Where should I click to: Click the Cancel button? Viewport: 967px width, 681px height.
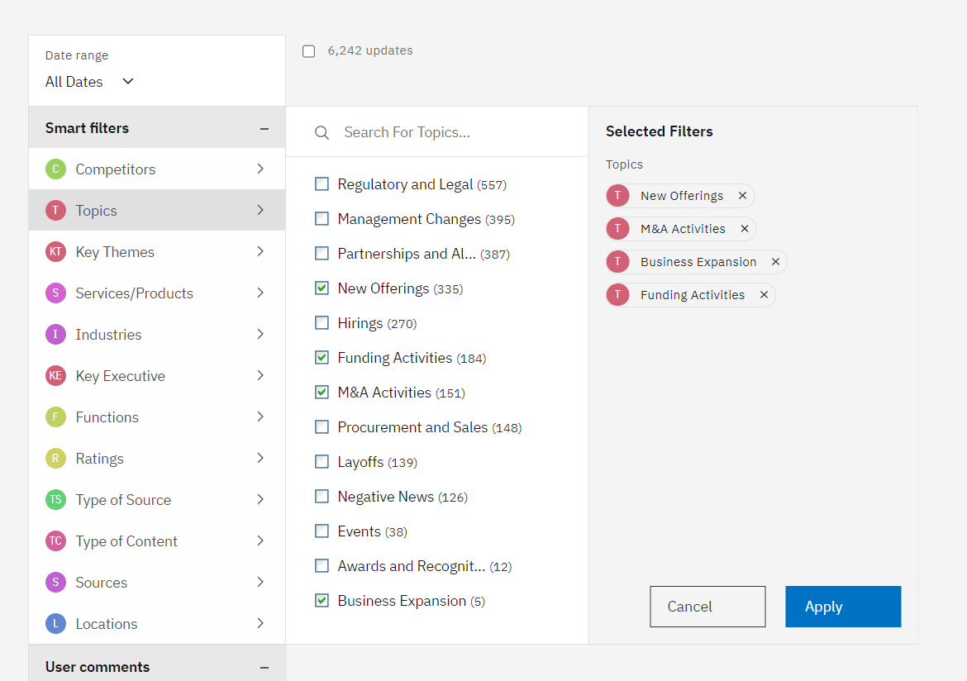(707, 607)
